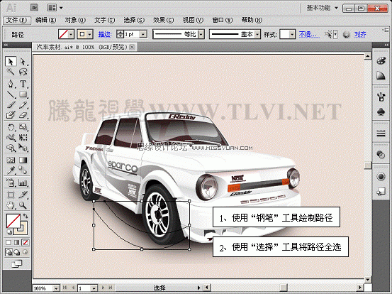Viewport: 392px width, 294px height.
Task: Select the Rotate tool
Action: (11, 127)
